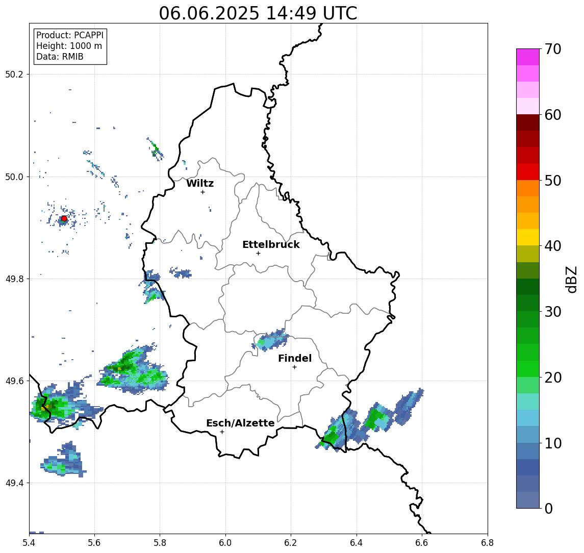Screen dimensions: 584x553
Task: Click the bright red colorbar segment above 50
Action: click(x=528, y=172)
